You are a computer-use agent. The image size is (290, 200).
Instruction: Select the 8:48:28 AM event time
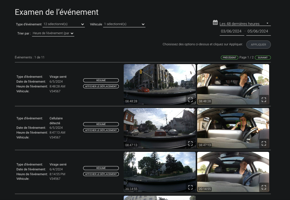[x=57, y=86]
